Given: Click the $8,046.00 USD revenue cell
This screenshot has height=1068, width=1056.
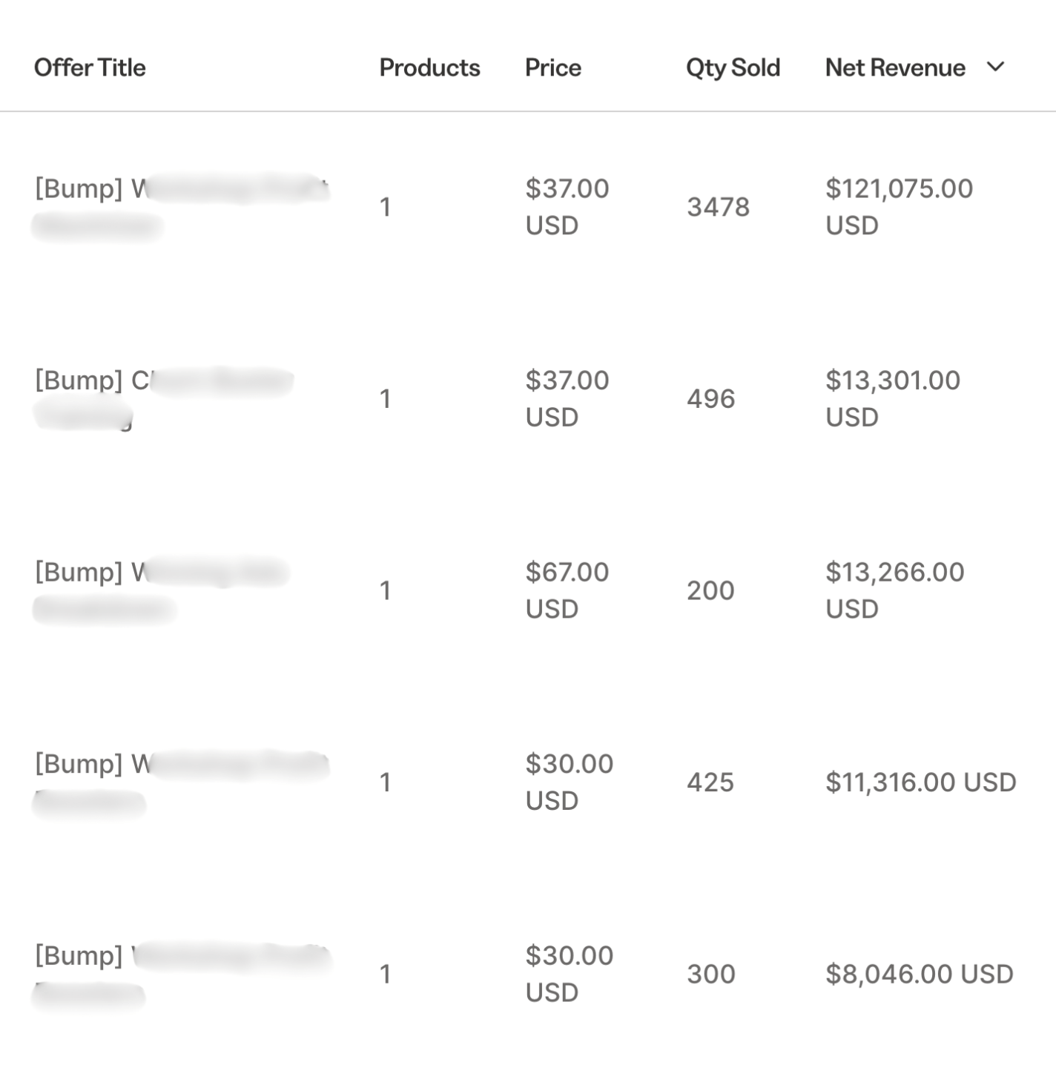Looking at the screenshot, I should 919,974.
